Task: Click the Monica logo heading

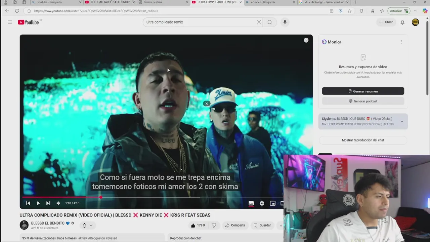Action: pos(332,42)
